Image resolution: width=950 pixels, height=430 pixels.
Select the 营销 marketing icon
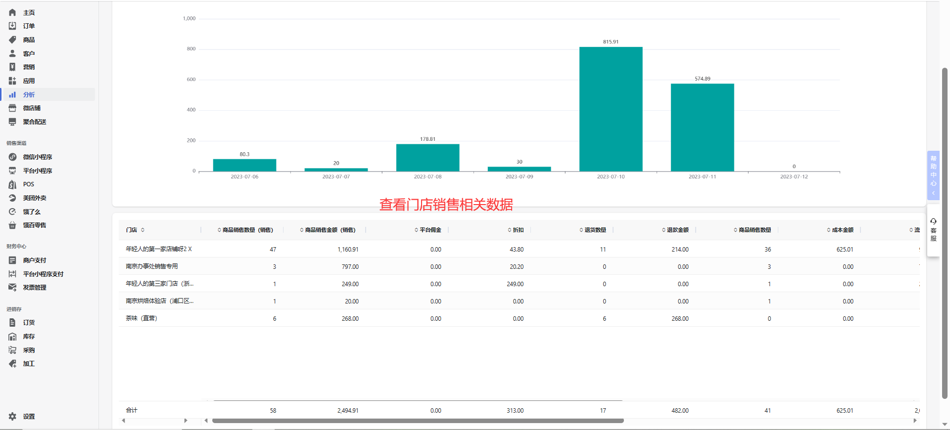tap(12, 67)
